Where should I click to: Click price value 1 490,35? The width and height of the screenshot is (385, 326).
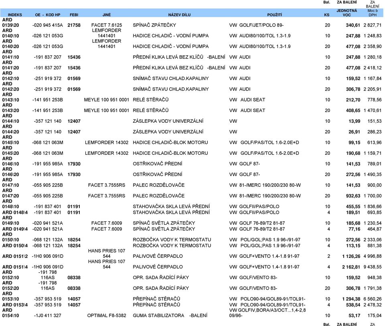point(373,174)
